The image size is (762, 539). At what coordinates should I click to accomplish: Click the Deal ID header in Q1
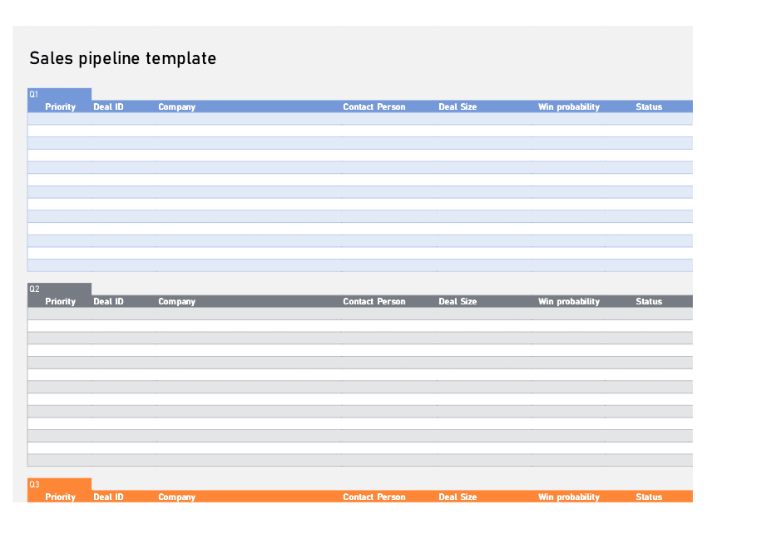click(x=108, y=106)
